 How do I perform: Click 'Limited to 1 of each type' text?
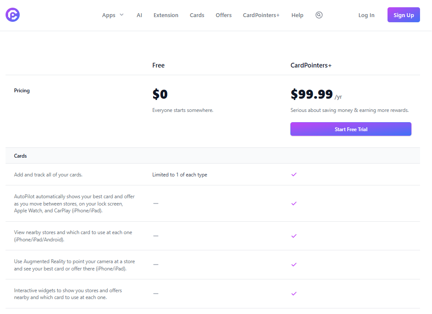click(x=180, y=175)
